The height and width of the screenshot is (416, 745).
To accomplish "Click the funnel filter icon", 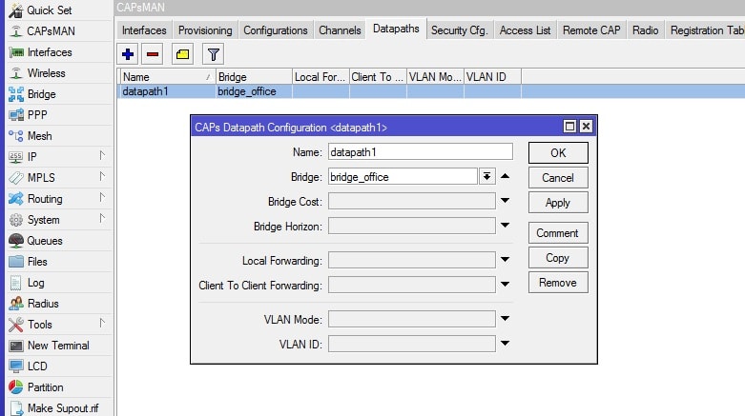I will pyautogui.click(x=213, y=54).
